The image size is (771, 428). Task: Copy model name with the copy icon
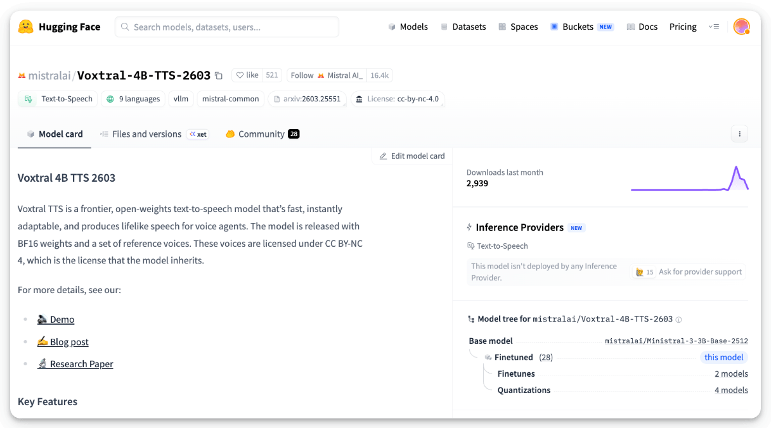pos(219,75)
